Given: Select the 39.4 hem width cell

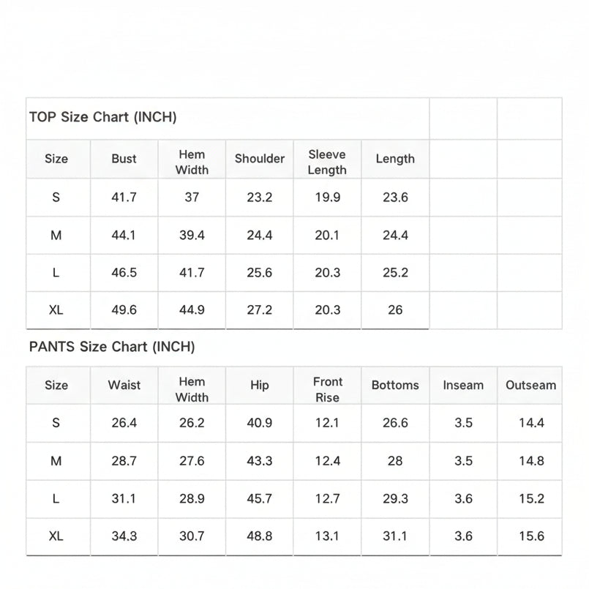Looking at the screenshot, I should coord(192,235).
